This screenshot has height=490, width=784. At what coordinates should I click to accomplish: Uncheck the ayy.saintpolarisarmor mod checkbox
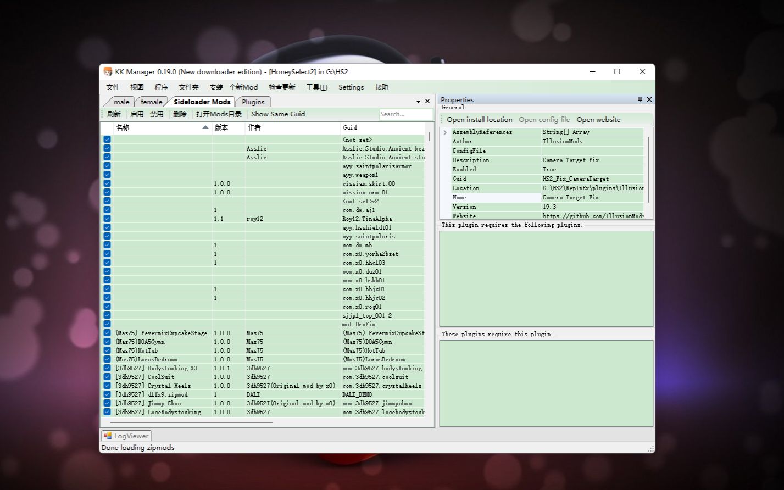click(107, 166)
